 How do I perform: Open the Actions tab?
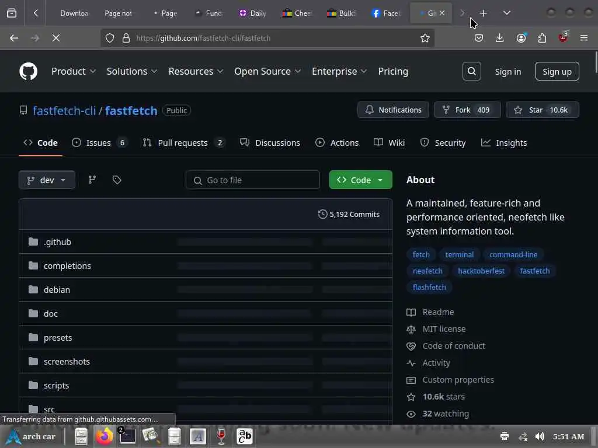pyautogui.click(x=337, y=143)
